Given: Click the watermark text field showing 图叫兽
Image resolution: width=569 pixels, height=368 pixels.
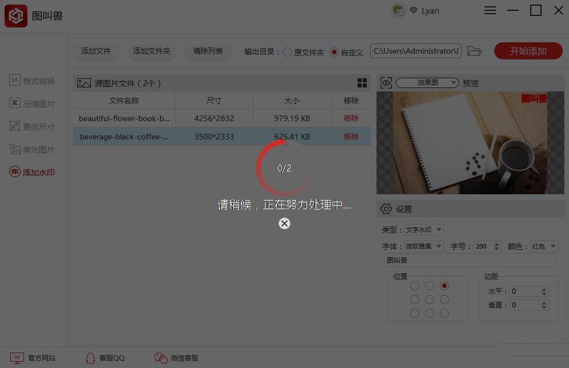Looking at the screenshot, I should coord(470,260).
